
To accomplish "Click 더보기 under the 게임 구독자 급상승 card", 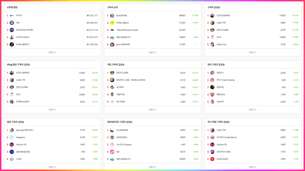I will pos(152,110).
